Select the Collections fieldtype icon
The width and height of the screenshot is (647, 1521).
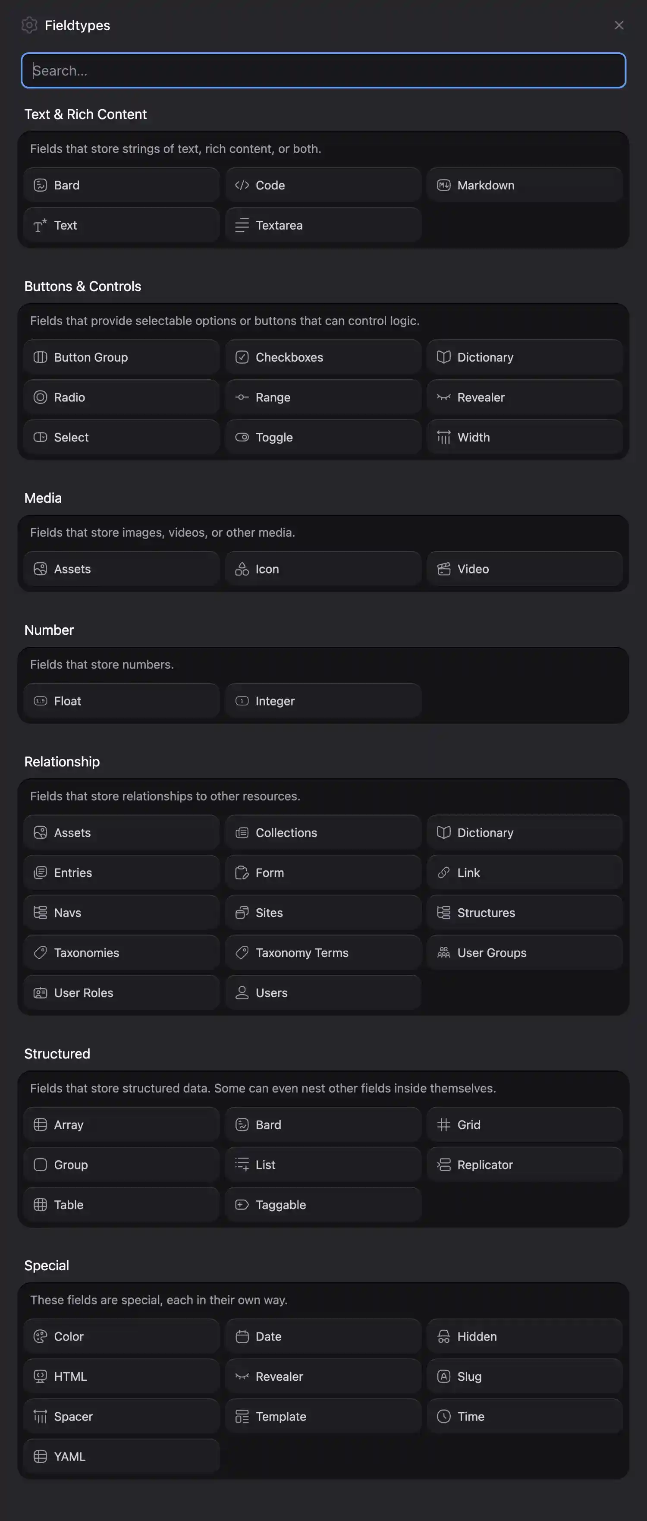point(242,832)
